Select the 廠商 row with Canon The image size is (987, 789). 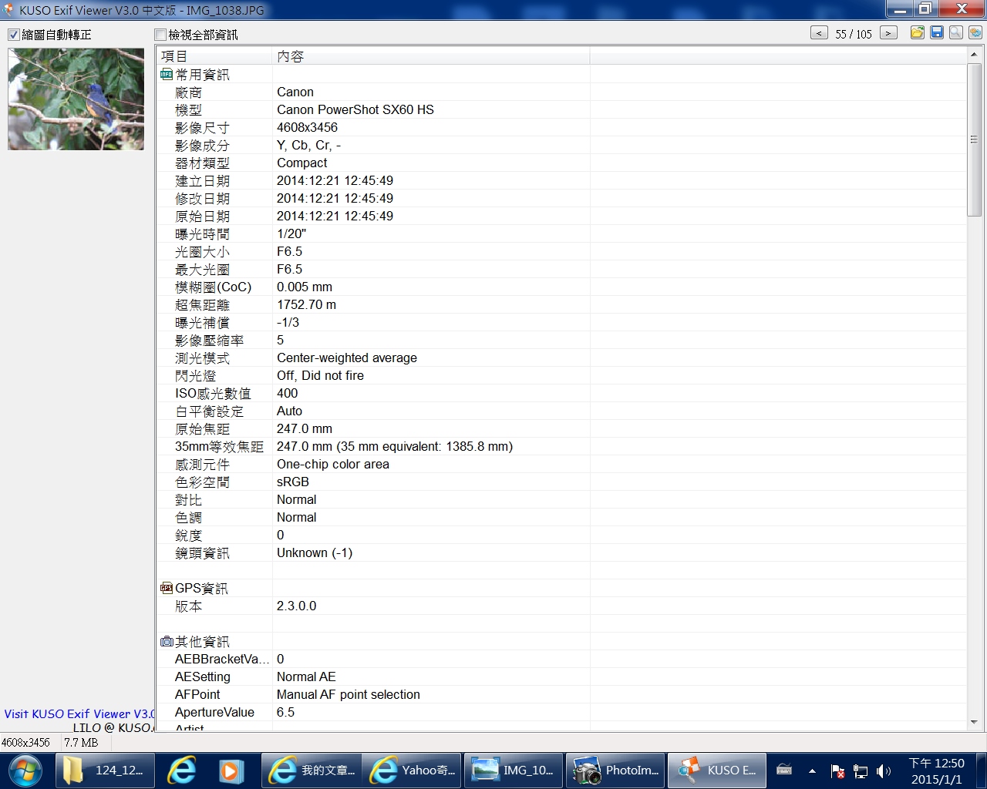click(561, 92)
